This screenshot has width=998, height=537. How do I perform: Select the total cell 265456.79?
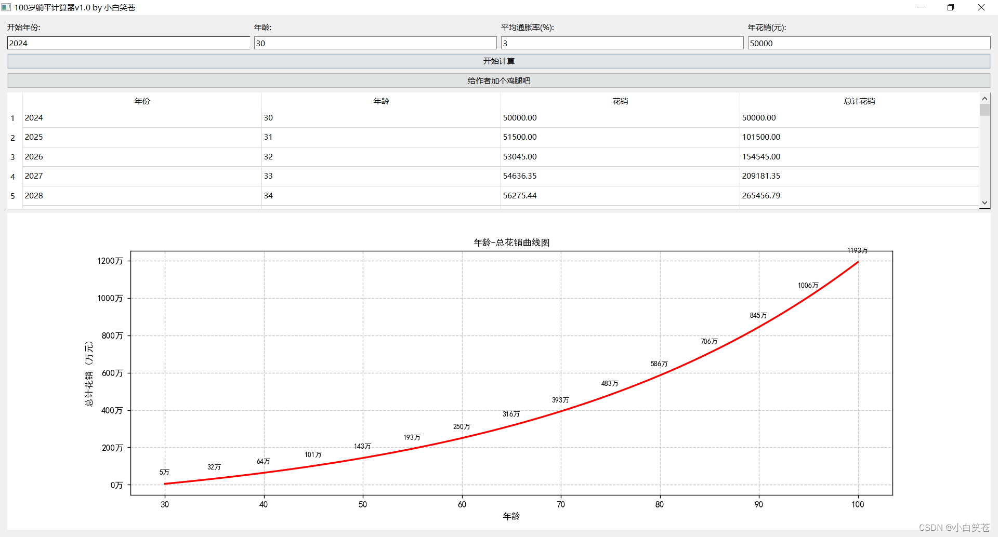pyautogui.click(x=859, y=196)
